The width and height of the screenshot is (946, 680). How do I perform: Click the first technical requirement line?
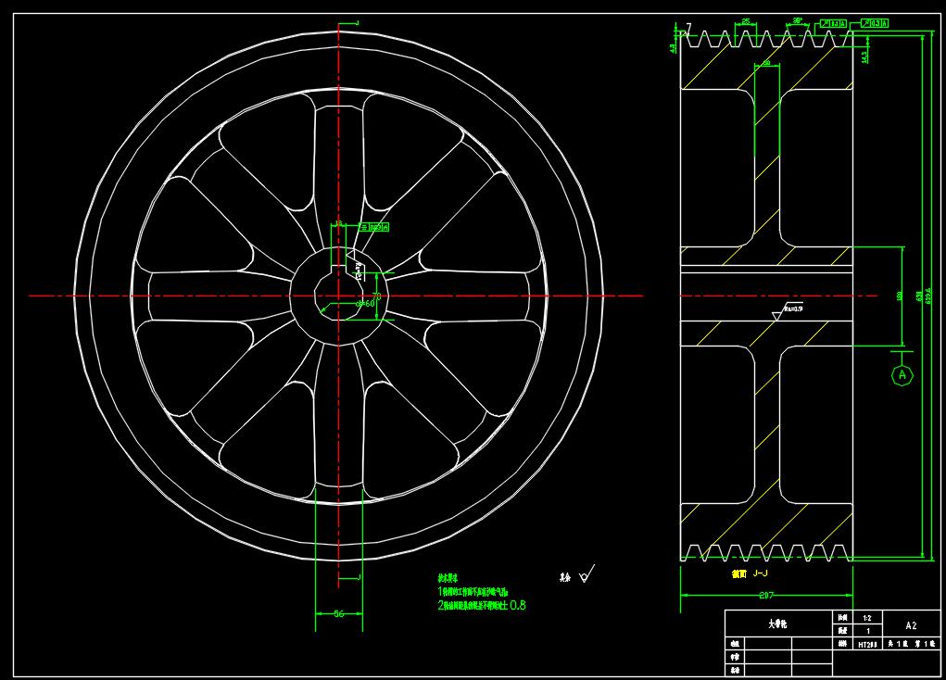pos(473,592)
